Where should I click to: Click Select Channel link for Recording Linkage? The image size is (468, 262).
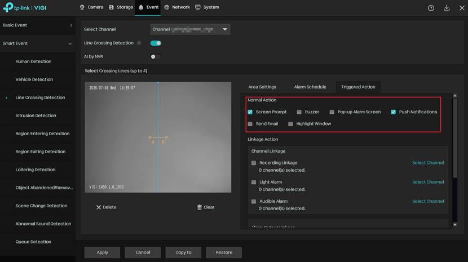(x=428, y=163)
